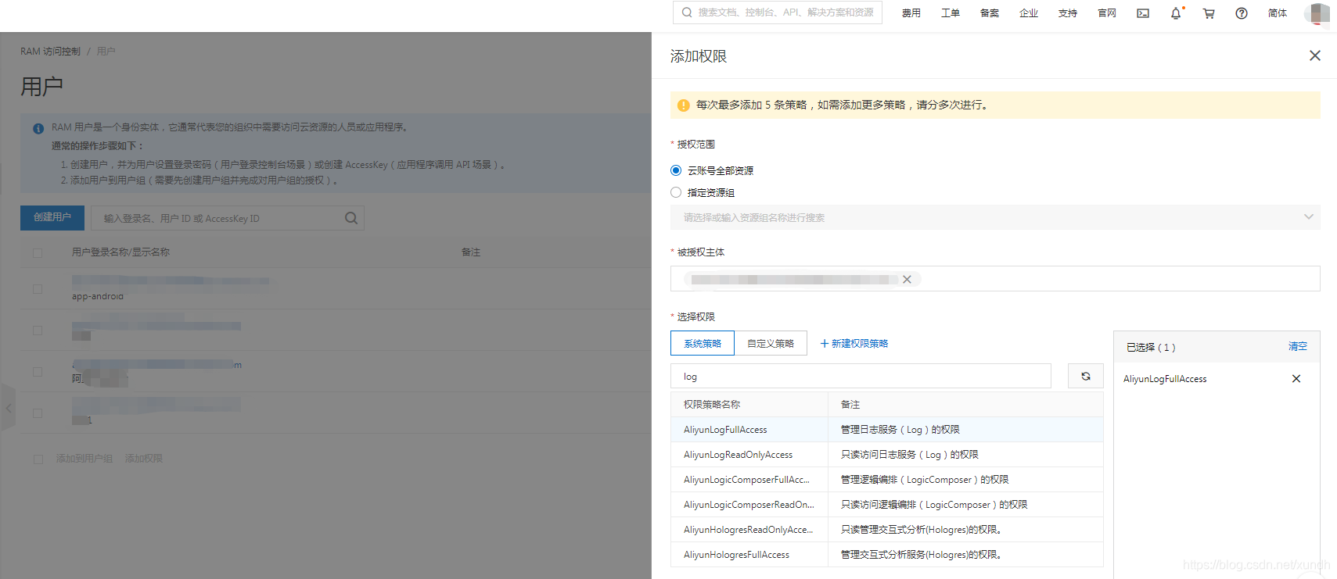Click 添加到用户组 at the bottom

coord(84,459)
